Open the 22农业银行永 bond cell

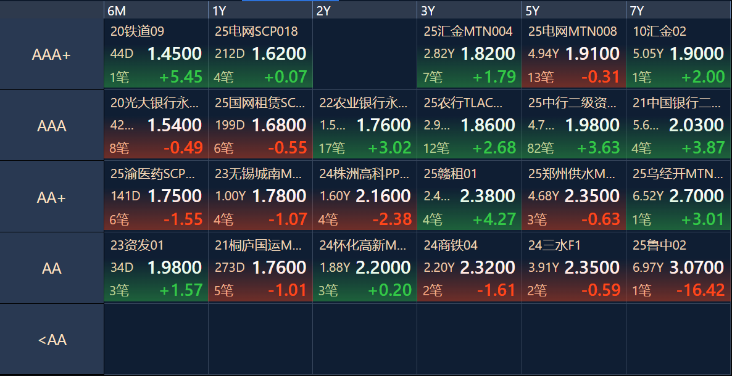pos(365,125)
